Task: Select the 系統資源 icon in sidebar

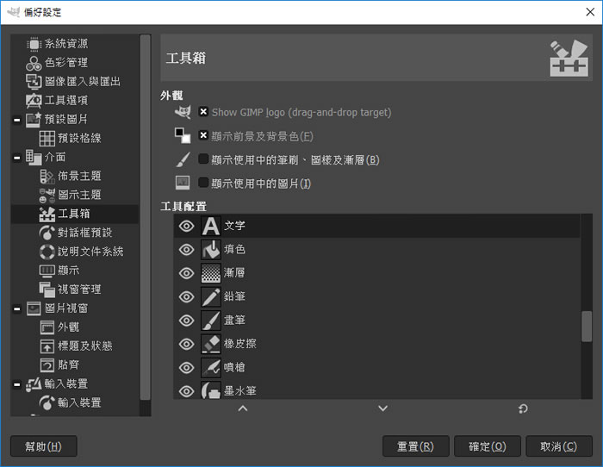Action: 34,44
